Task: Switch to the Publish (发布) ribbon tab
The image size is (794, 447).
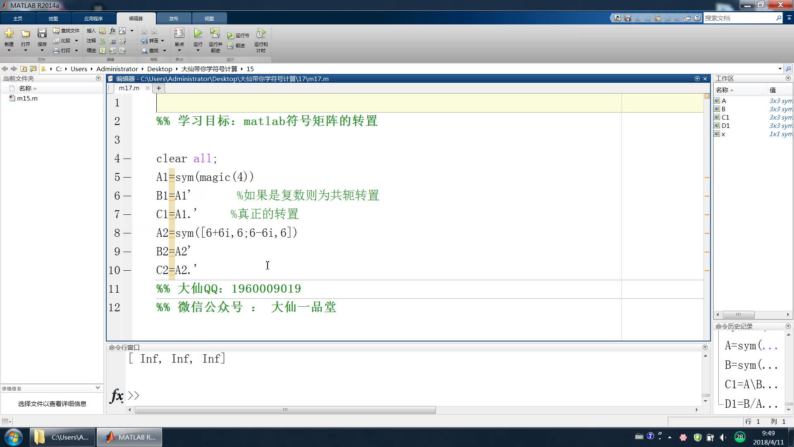Action: (174, 19)
